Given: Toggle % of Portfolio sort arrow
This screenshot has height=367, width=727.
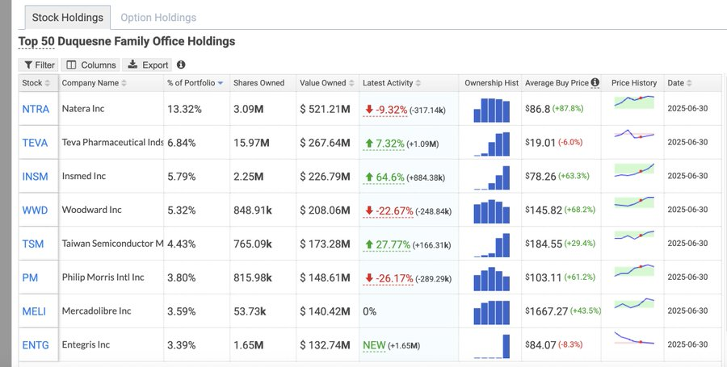Looking at the screenshot, I should (221, 83).
